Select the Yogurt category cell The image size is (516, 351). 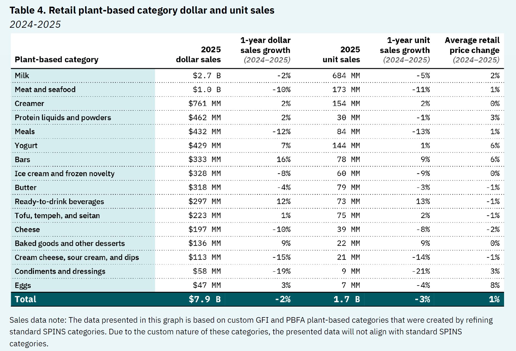coord(26,145)
